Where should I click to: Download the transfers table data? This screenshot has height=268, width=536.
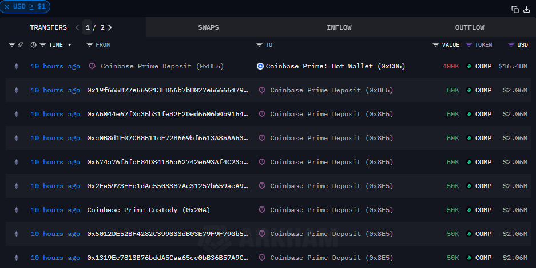[526, 9]
